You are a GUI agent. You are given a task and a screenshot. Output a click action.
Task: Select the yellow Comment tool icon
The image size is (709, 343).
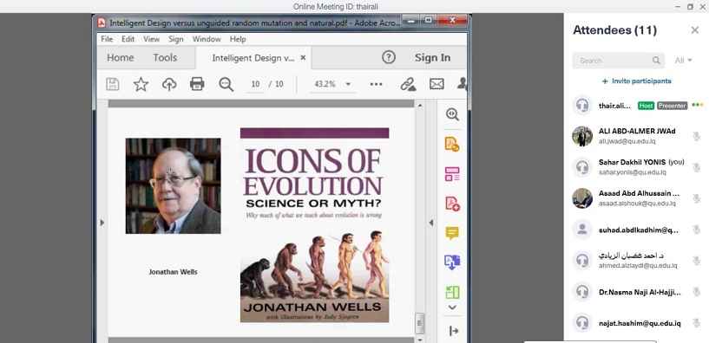[452, 233]
